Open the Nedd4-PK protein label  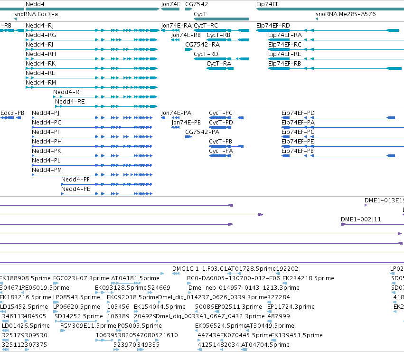[47, 151]
